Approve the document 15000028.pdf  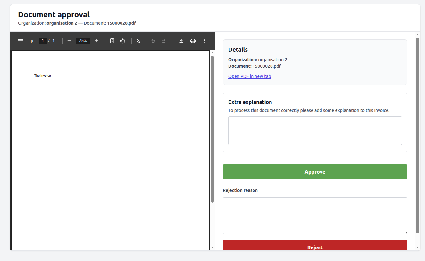pos(315,172)
